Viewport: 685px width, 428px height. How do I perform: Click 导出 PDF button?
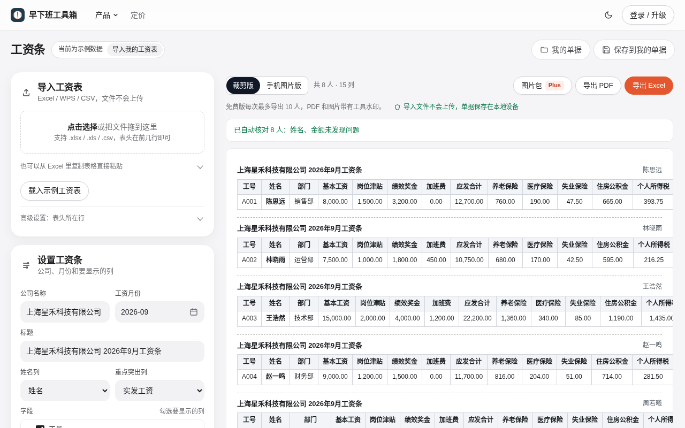[x=598, y=86]
